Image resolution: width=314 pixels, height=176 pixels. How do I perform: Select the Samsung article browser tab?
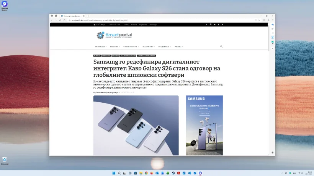75,16
